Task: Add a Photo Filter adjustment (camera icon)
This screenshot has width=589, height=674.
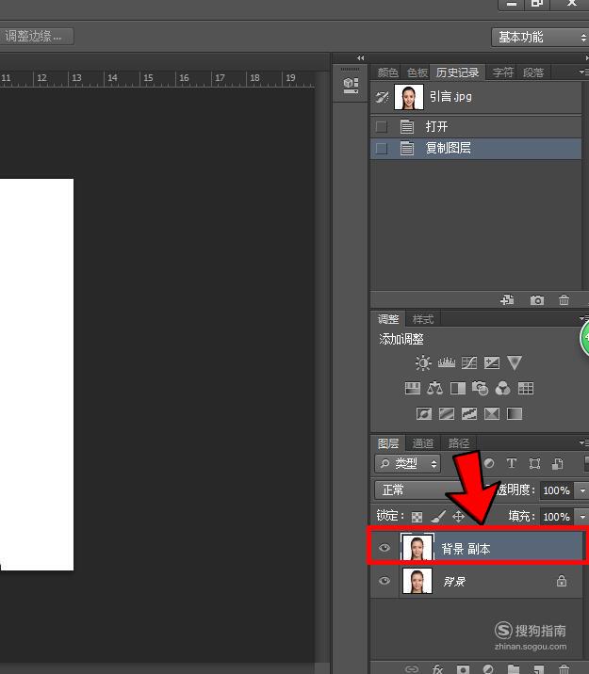Action: coord(480,389)
